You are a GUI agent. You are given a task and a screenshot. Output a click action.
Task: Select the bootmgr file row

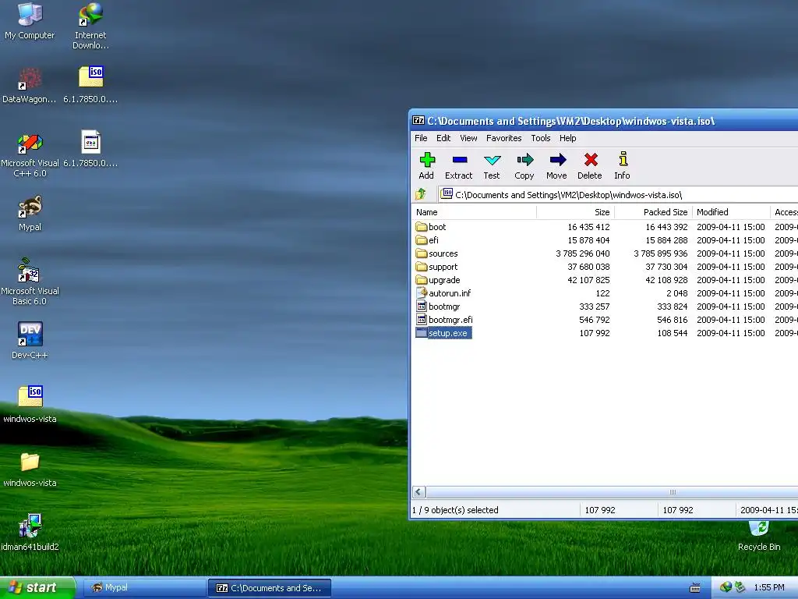coord(605,306)
